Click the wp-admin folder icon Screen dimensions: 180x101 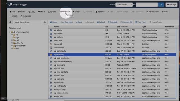point(51,30)
